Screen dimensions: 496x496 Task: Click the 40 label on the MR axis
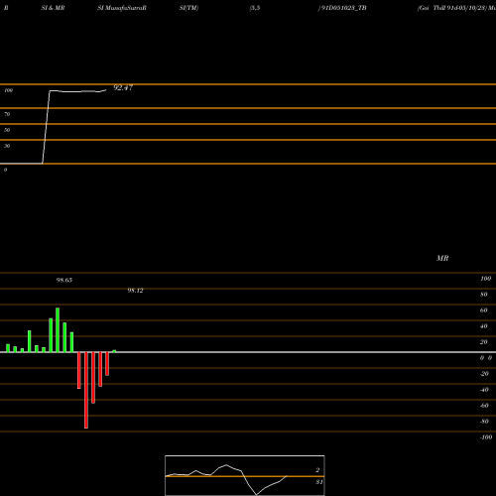pyautogui.click(x=484, y=326)
